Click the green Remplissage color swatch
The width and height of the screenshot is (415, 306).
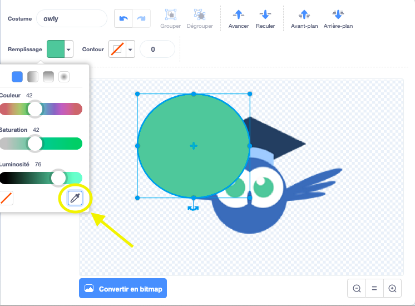[x=56, y=49]
